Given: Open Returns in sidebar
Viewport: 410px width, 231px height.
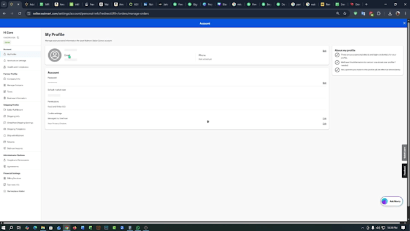Looking at the screenshot, I should (11, 142).
